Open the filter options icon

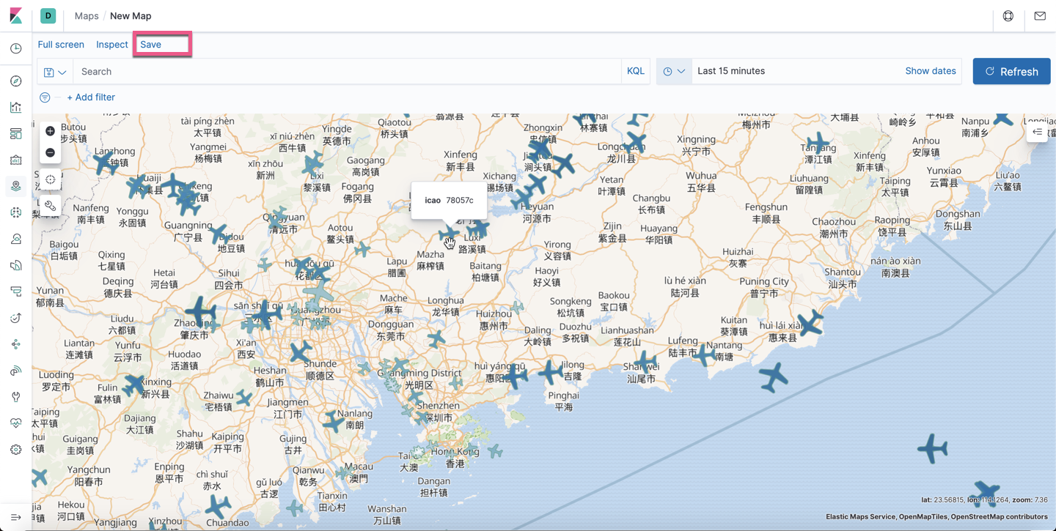[x=45, y=97]
